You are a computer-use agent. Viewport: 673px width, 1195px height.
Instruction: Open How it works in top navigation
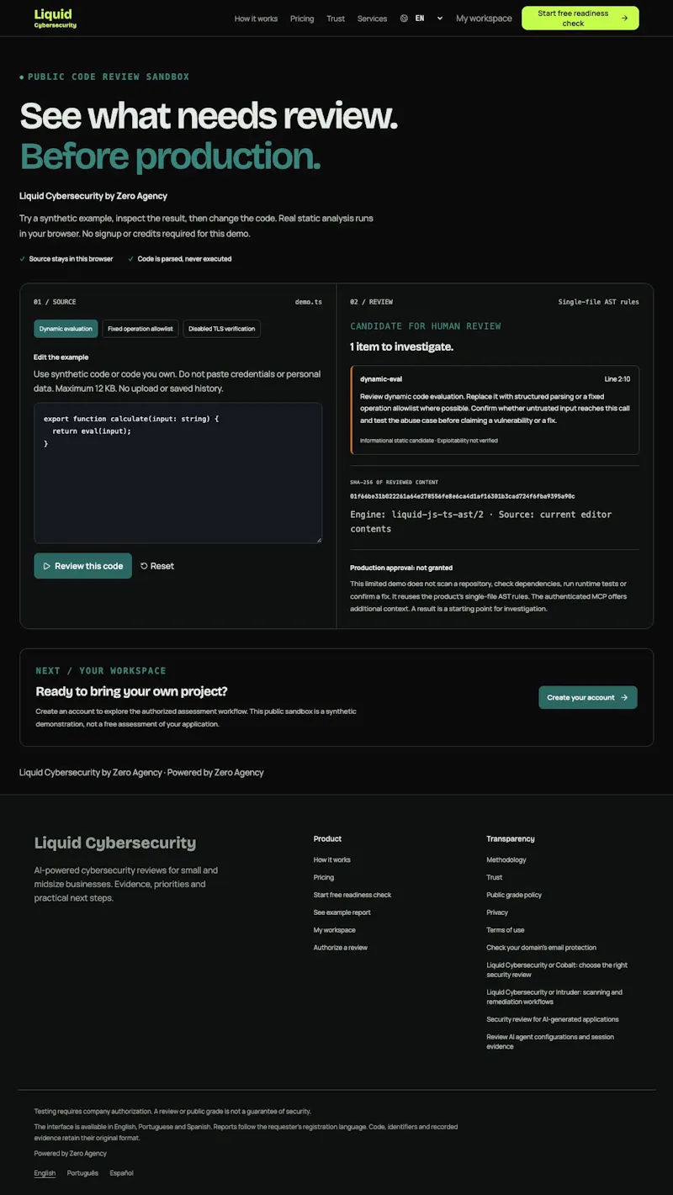point(256,19)
